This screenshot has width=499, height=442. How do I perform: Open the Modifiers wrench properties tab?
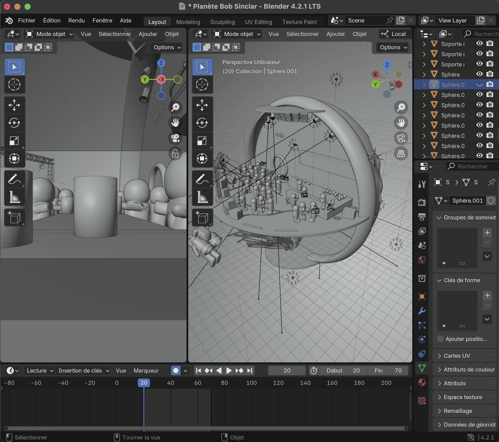pos(422,311)
